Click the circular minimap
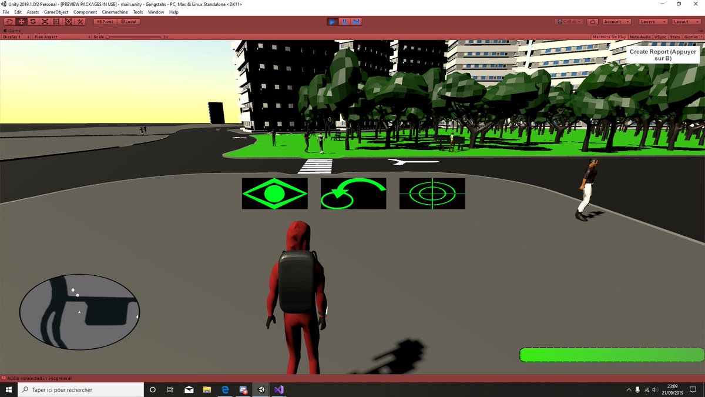This screenshot has height=397, width=705. pyautogui.click(x=79, y=311)
